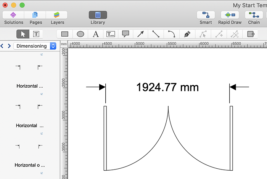Image resolution: width=267 pixels, height=179 pixels.
Task: Select the Callout speech bubble tool
Action: tap(126, 34)
